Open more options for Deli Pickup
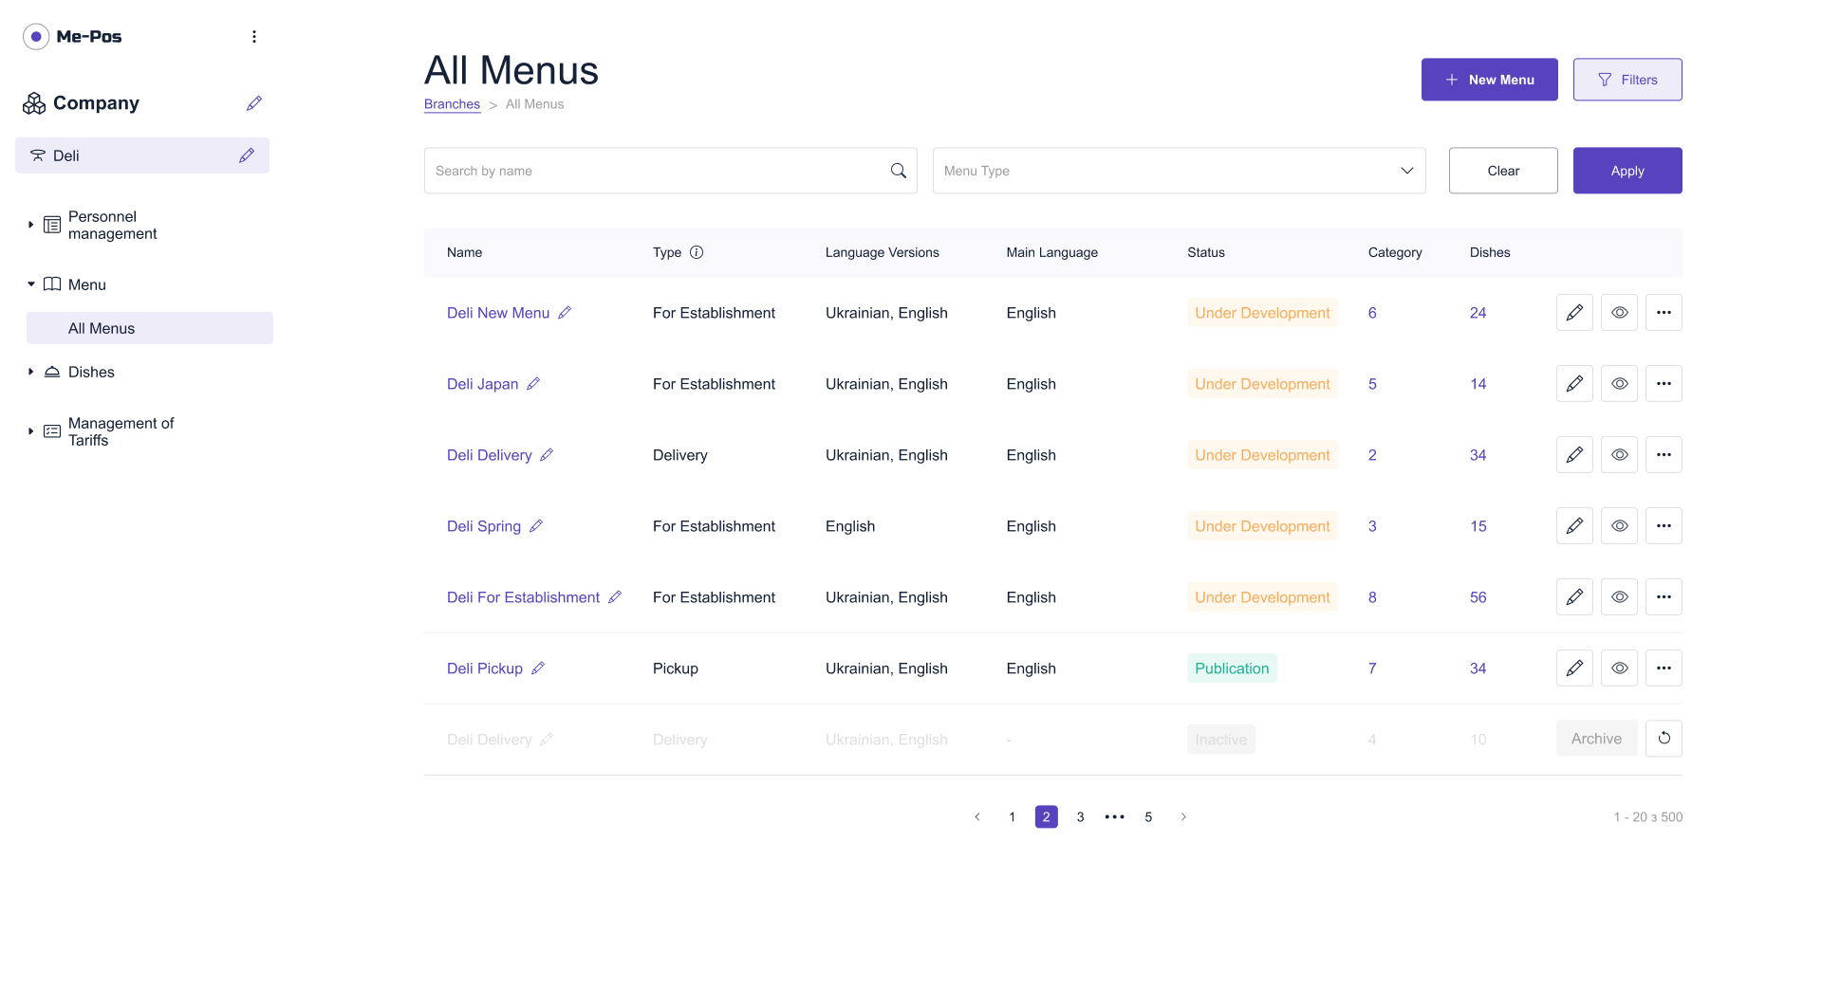The width and height of the screenshot is (1822, 988). point(1664,668)
